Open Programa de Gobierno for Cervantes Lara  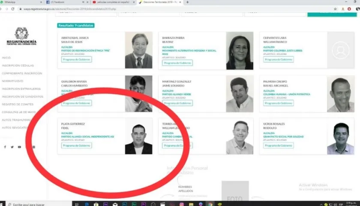tap(278, 59)
